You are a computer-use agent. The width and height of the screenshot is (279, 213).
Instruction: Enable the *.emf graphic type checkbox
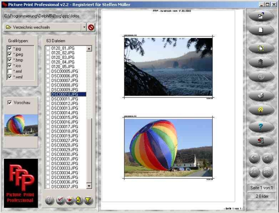click(10, 71)
